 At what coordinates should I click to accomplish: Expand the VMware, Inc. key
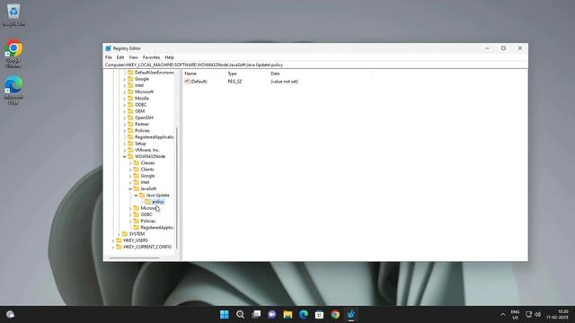(124, 150)
